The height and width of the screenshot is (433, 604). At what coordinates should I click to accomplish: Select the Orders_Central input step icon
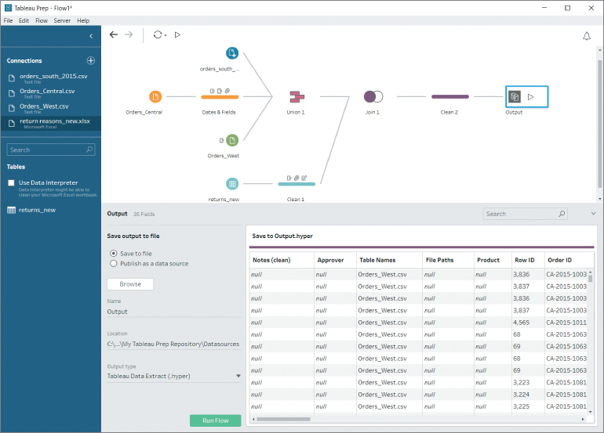(155, 96)
